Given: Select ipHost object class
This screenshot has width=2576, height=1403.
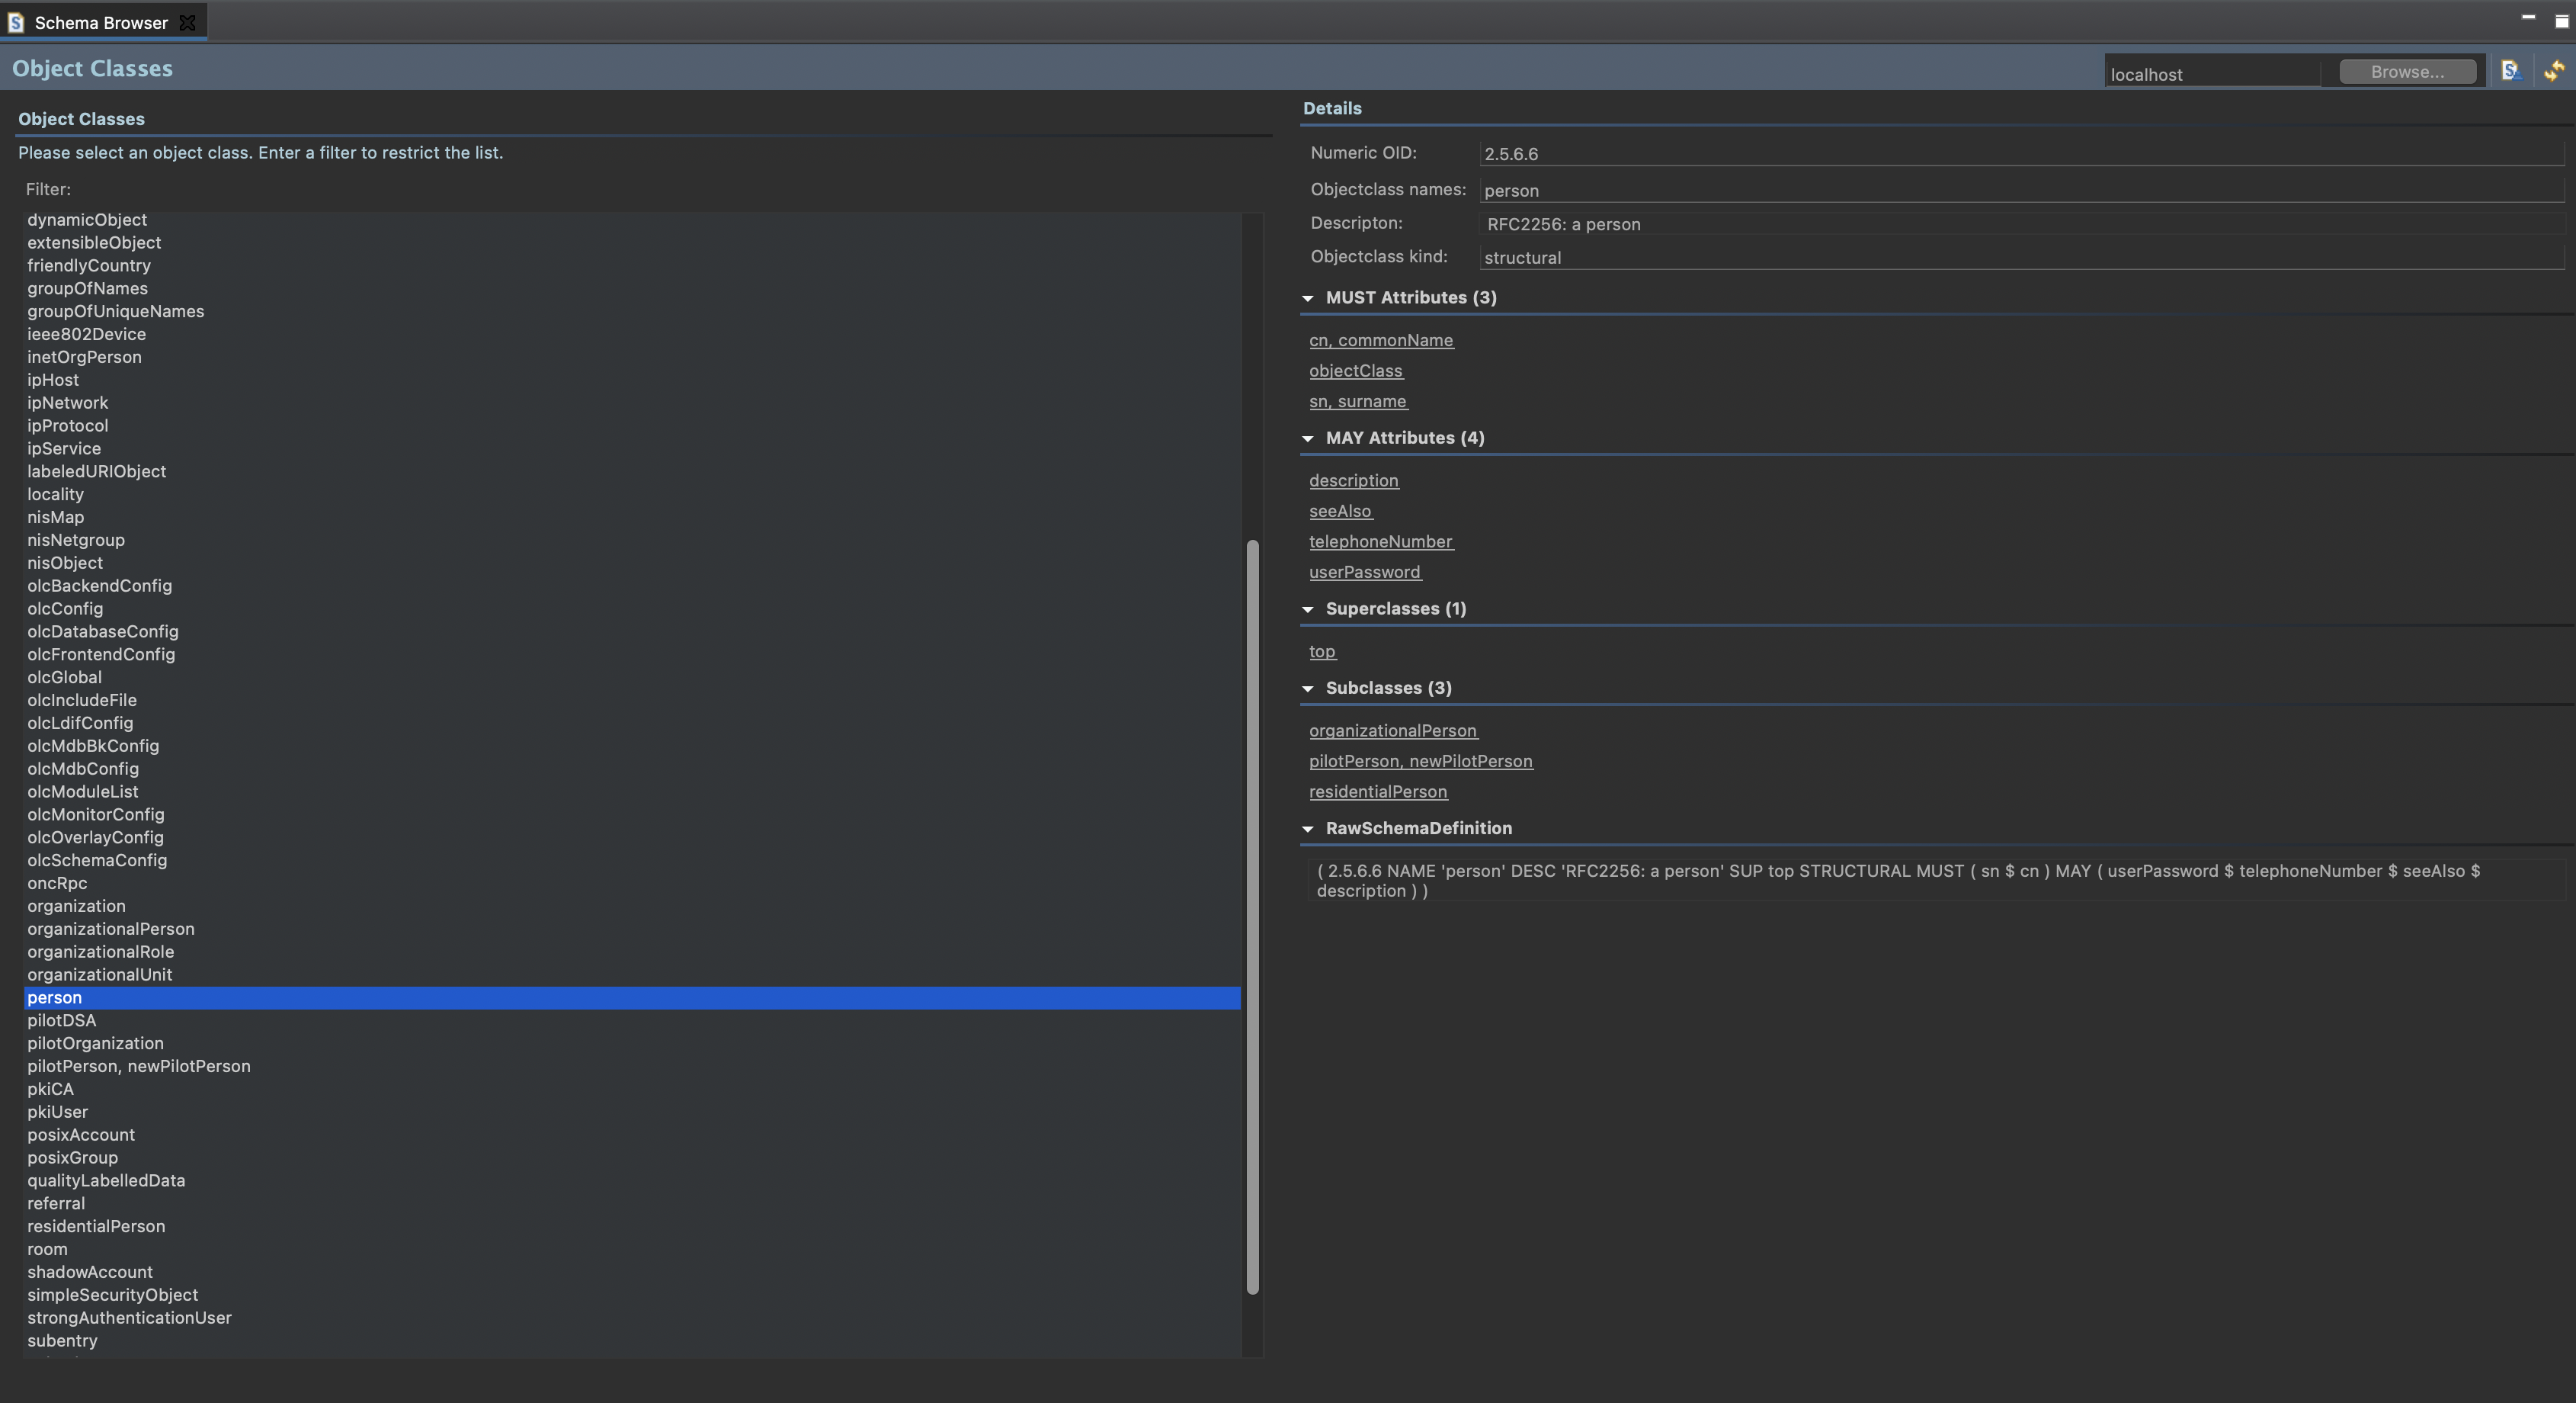Looking at the screenshot, I should (x=632, y=380).
